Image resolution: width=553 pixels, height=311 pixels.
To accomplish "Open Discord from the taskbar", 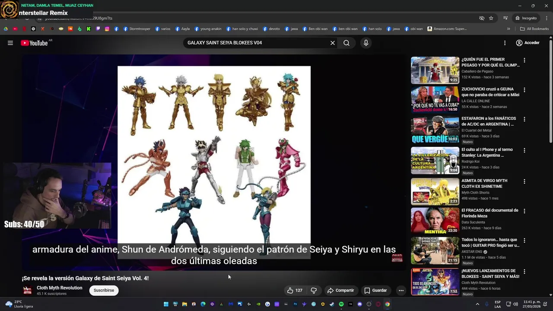I will tap(360, 304).
